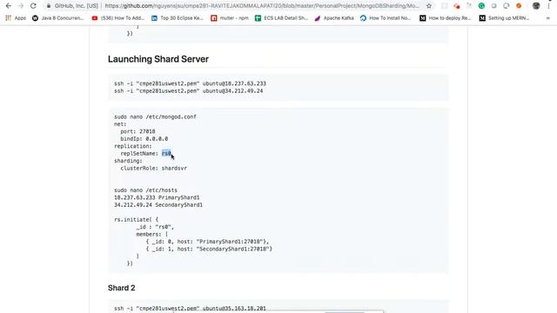Click the Launching Shard Server heading
557x313 pixels.
[158, 59]
